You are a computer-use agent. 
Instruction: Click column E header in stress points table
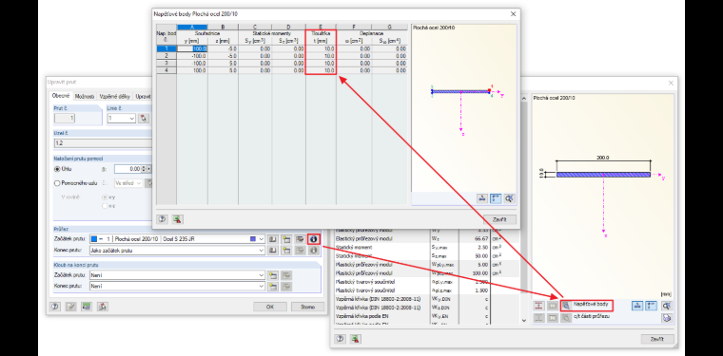[x=321, y=27]
